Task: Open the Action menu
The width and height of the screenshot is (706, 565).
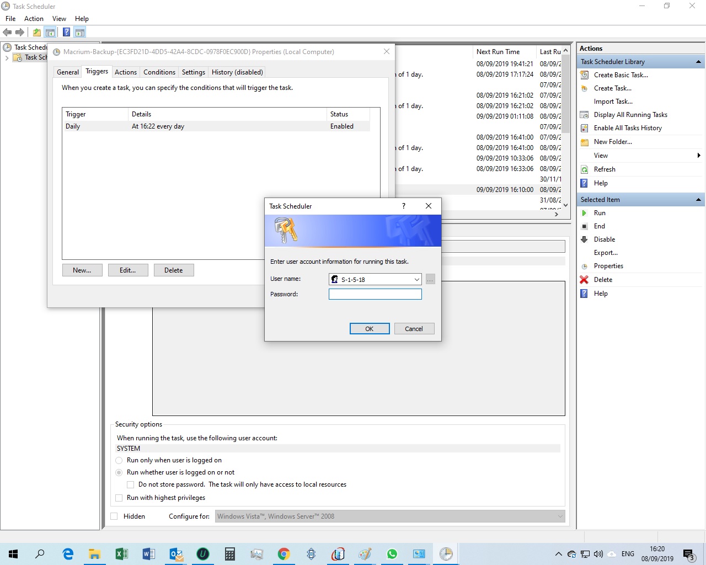Action: point(34,18)
